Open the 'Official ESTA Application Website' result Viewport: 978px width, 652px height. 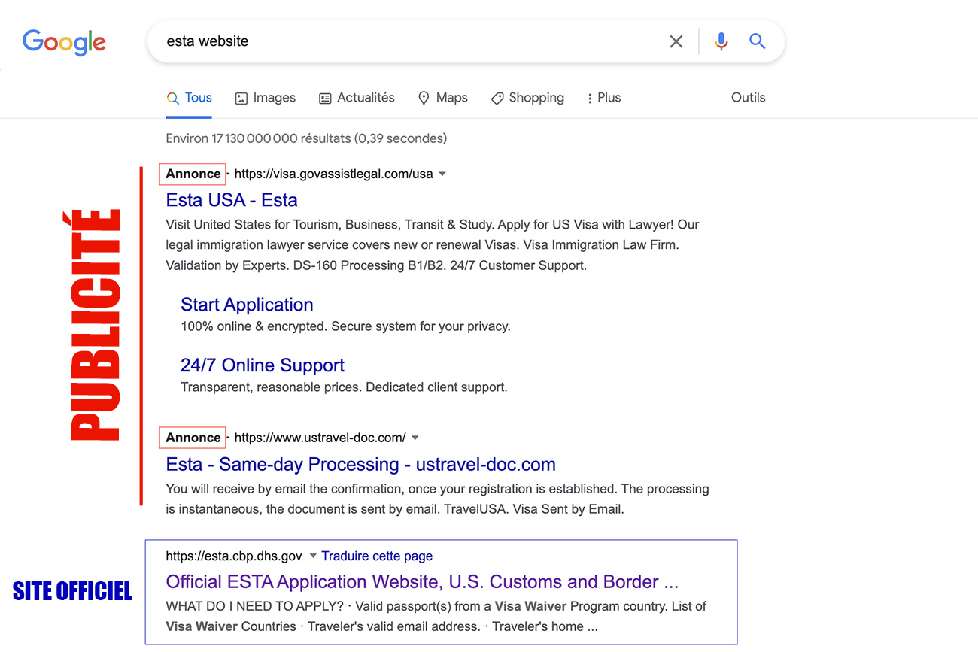[422, 581]
